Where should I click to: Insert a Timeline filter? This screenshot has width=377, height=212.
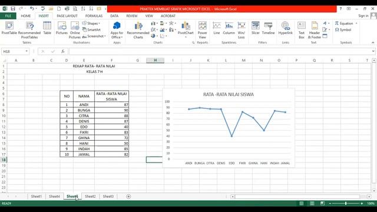point(269,28)
